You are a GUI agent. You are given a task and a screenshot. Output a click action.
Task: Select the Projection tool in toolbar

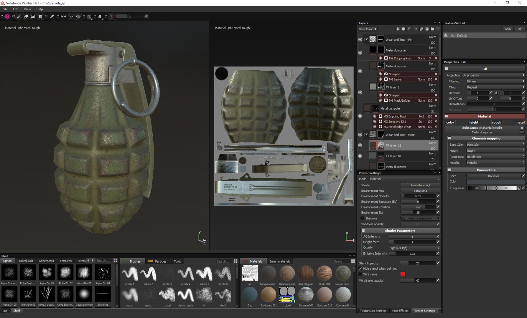pos(33,16)
